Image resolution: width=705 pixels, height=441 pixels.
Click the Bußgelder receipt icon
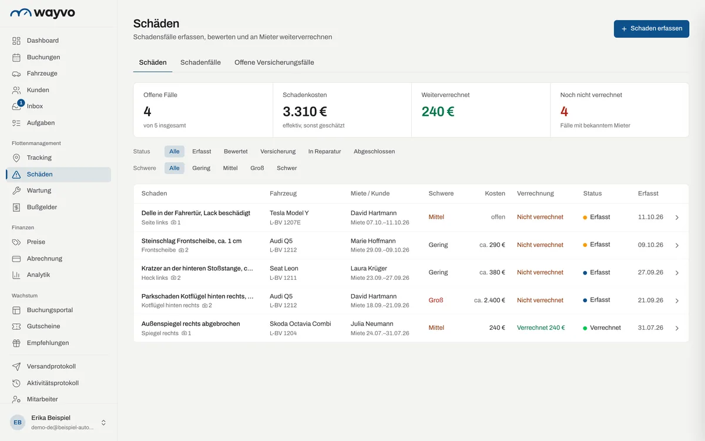point(16,207)
